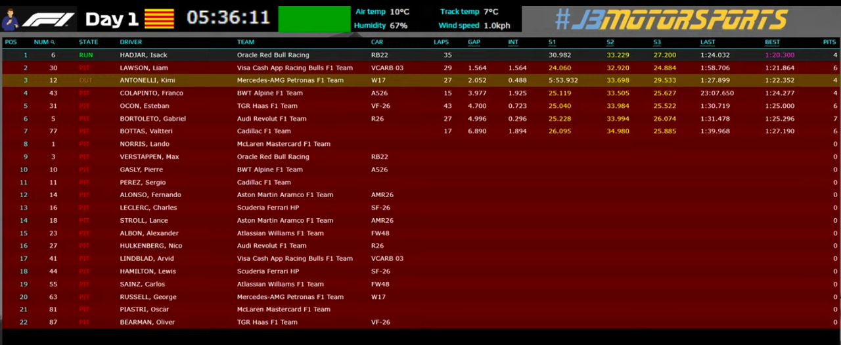Image resolution: width=841 pixels, height=345 pixels.
Task: Select driver BEARMAN, Oliver
Action: 148,322
